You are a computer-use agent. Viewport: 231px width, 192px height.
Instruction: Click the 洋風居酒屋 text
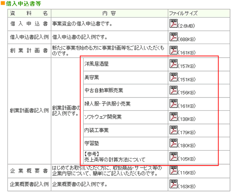(x=97, y=64)
